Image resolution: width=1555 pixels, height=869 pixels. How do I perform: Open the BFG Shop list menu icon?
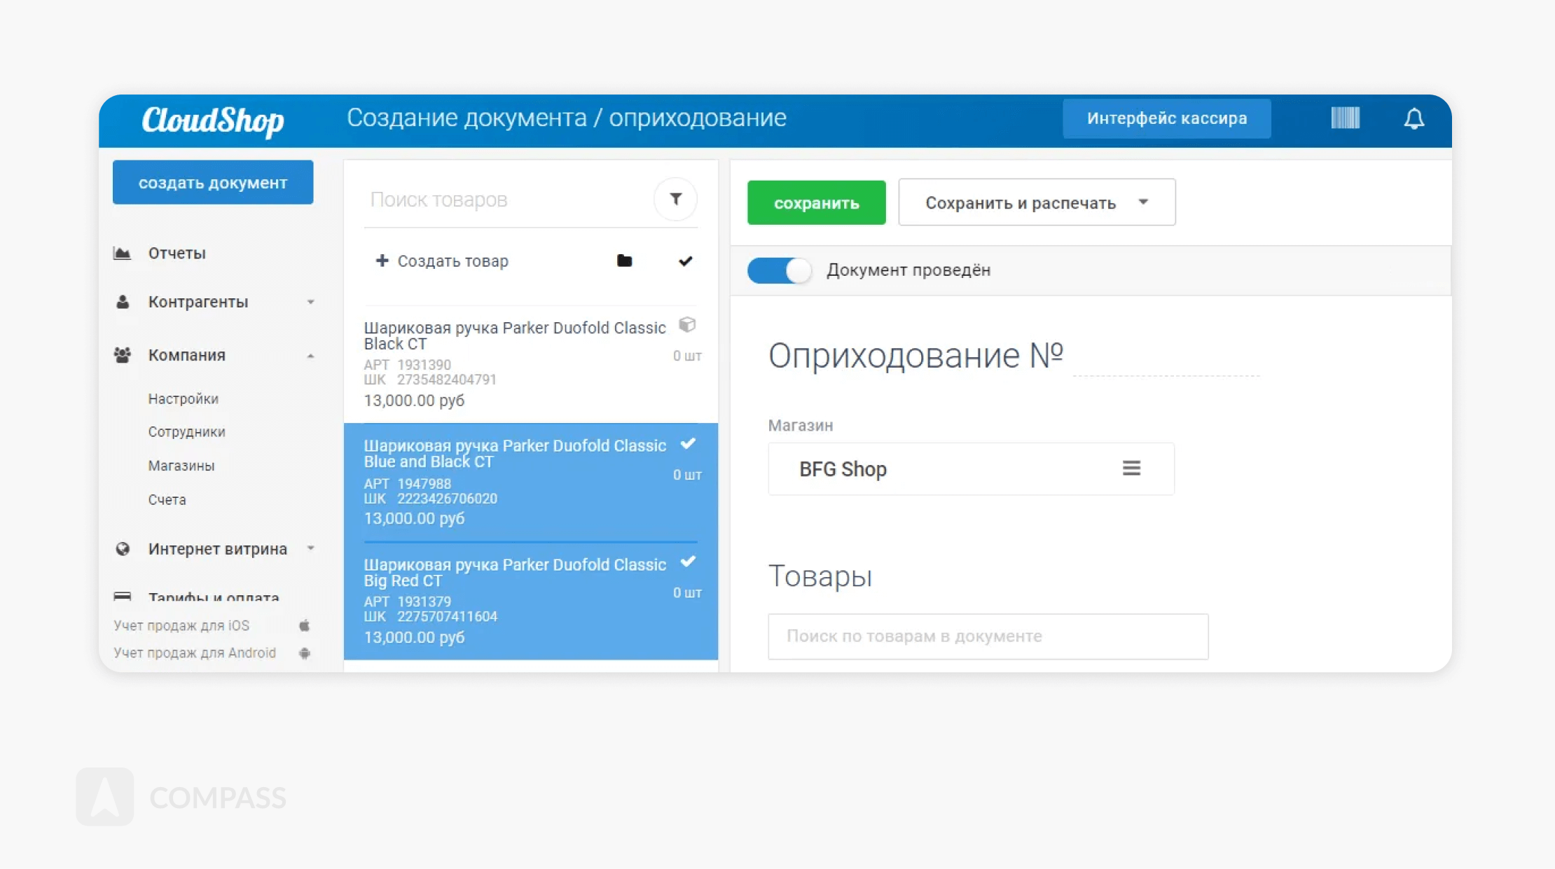1131,468
